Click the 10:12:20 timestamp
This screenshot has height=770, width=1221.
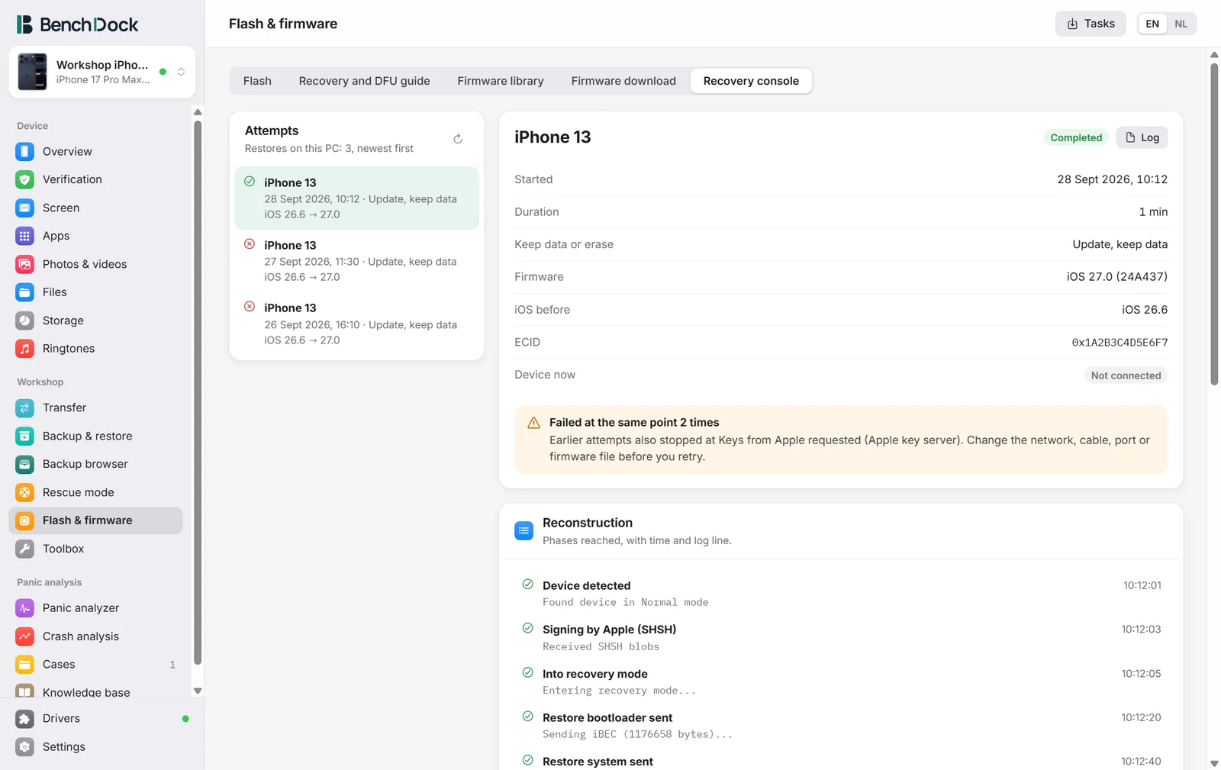point(1141,717)
